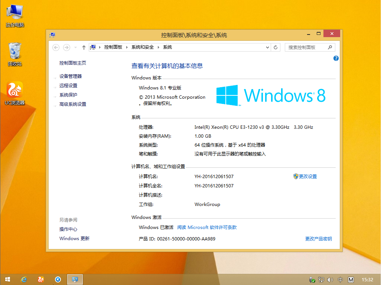Open 更改设置 next to the computer name
The height and width of the screenshot is (285, 381).
click(307, 176)
